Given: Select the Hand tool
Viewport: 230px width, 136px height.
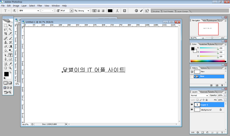Looking at the screenshot, I should [x=6, y=68].
